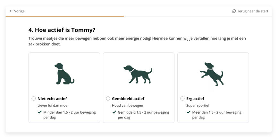Select the Erg actief radio button
This screenshot has height=138, width=277.
pos(182,99)
